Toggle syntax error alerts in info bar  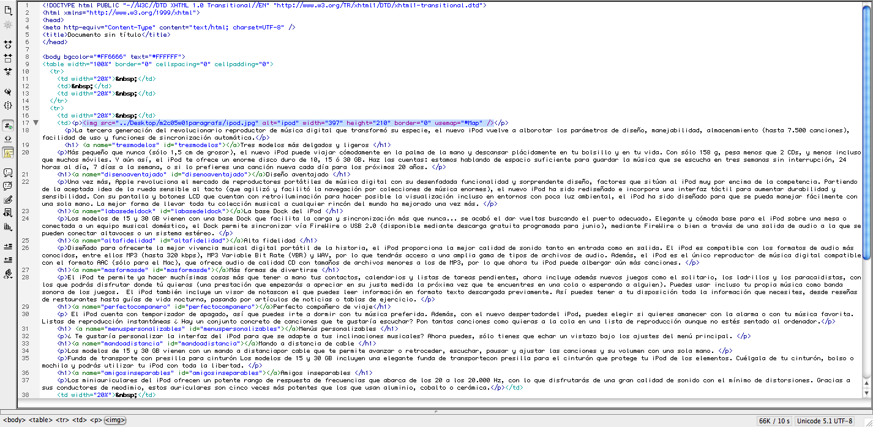click(8, 153)
